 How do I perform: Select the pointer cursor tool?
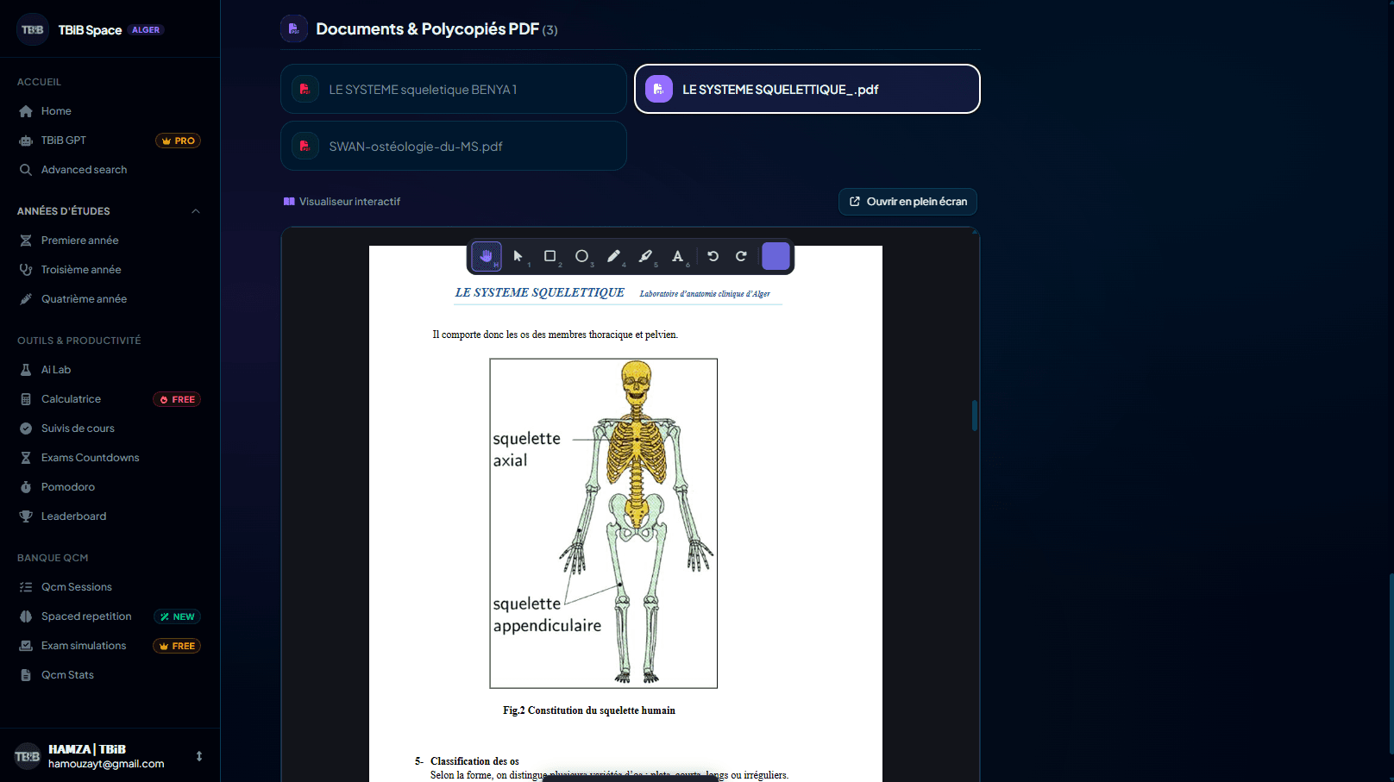point(518,256)
